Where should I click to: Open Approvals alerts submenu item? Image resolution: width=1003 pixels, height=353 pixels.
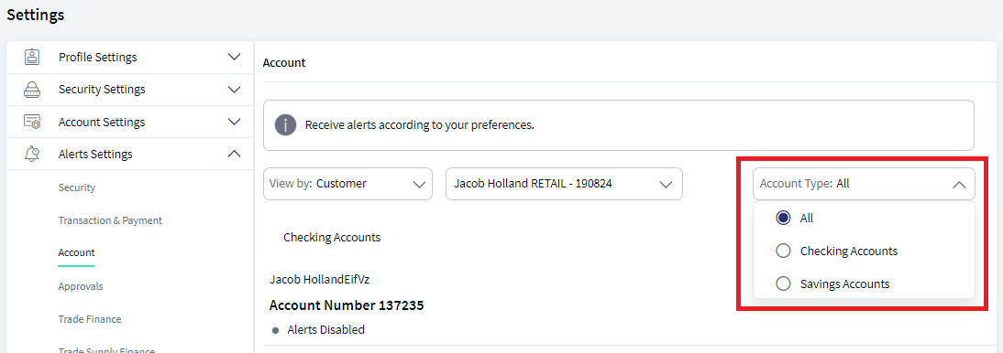pos(81,286)
